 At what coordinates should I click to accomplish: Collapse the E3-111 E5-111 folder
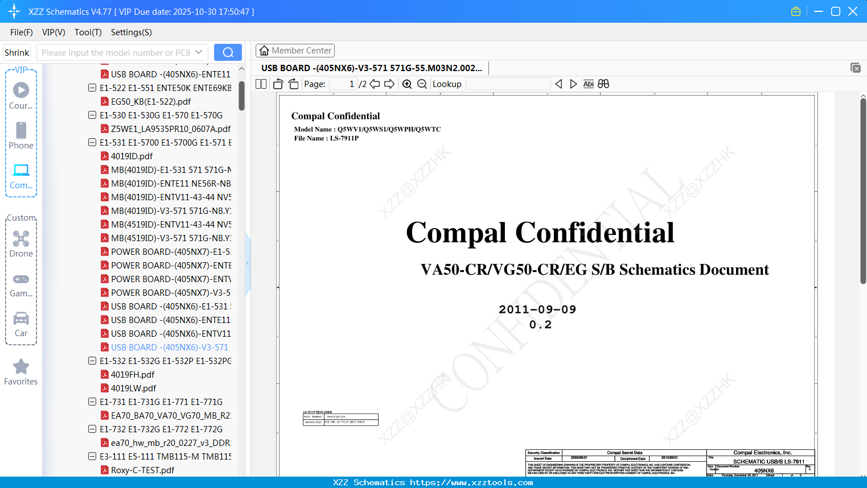92,456
